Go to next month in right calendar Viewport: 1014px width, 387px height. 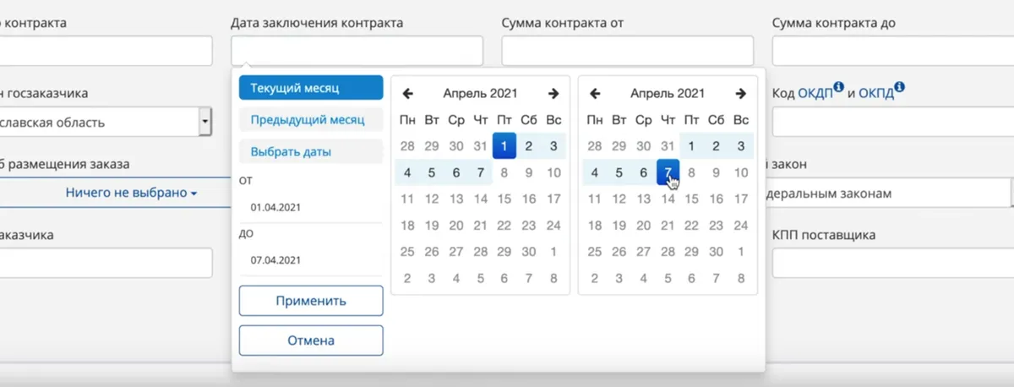pyautogui.click(x=741, y=94)
